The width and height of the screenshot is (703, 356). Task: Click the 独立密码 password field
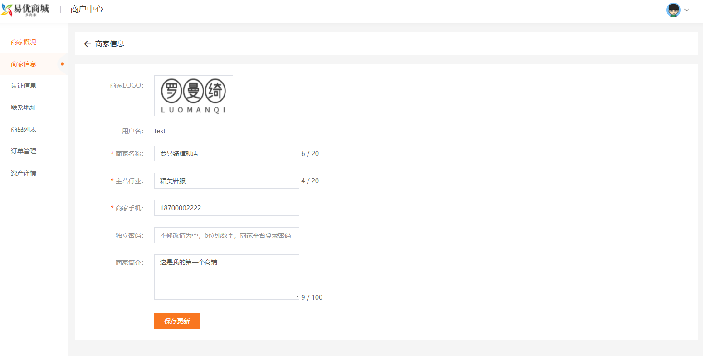point(226,235)
